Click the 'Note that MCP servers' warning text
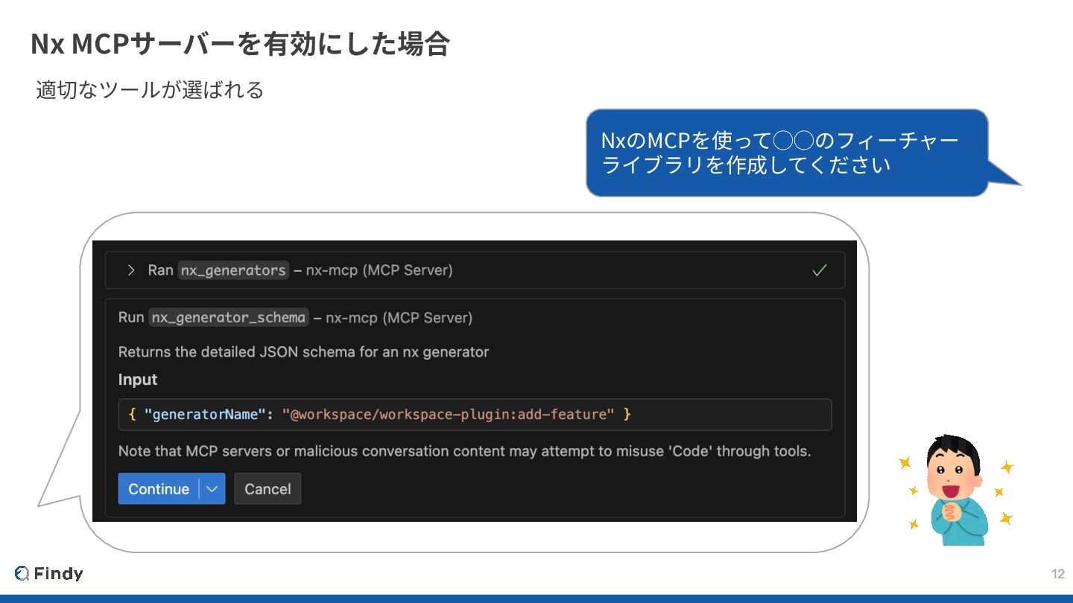Screen dimensions: 1073x603 pyautogui.click(x=464, y=451)
